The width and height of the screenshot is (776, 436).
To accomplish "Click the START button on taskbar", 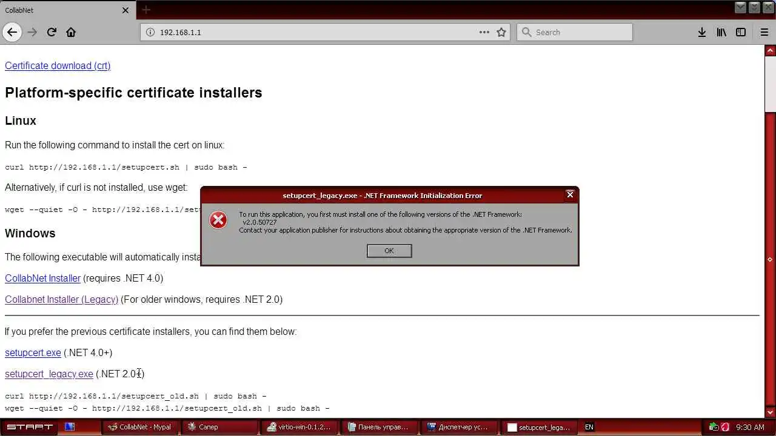I will pos(28,427).
